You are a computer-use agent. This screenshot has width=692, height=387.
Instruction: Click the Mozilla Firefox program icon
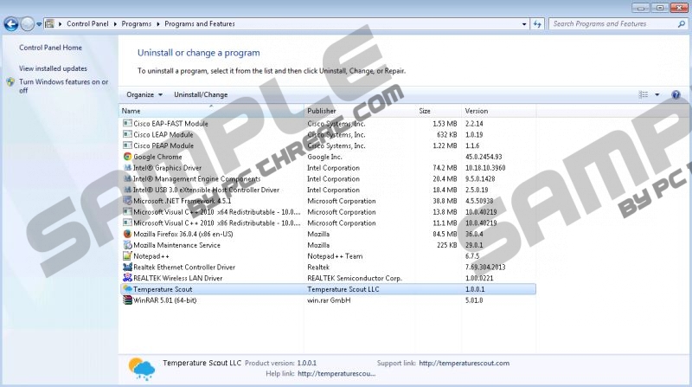coord(127,234)
